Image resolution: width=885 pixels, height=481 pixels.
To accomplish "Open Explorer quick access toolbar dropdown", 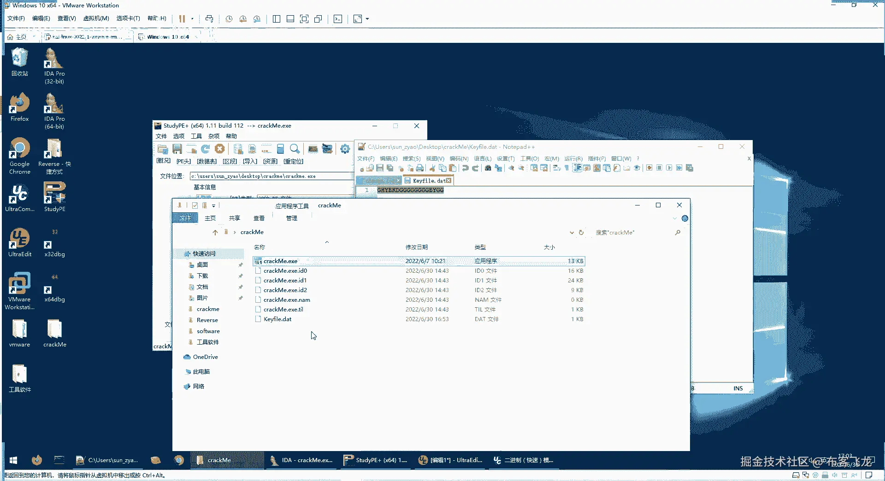I will [213, 205].
